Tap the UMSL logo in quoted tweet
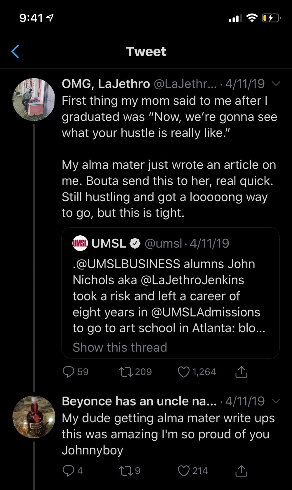The image size is (292, 490). click(80, 243)
